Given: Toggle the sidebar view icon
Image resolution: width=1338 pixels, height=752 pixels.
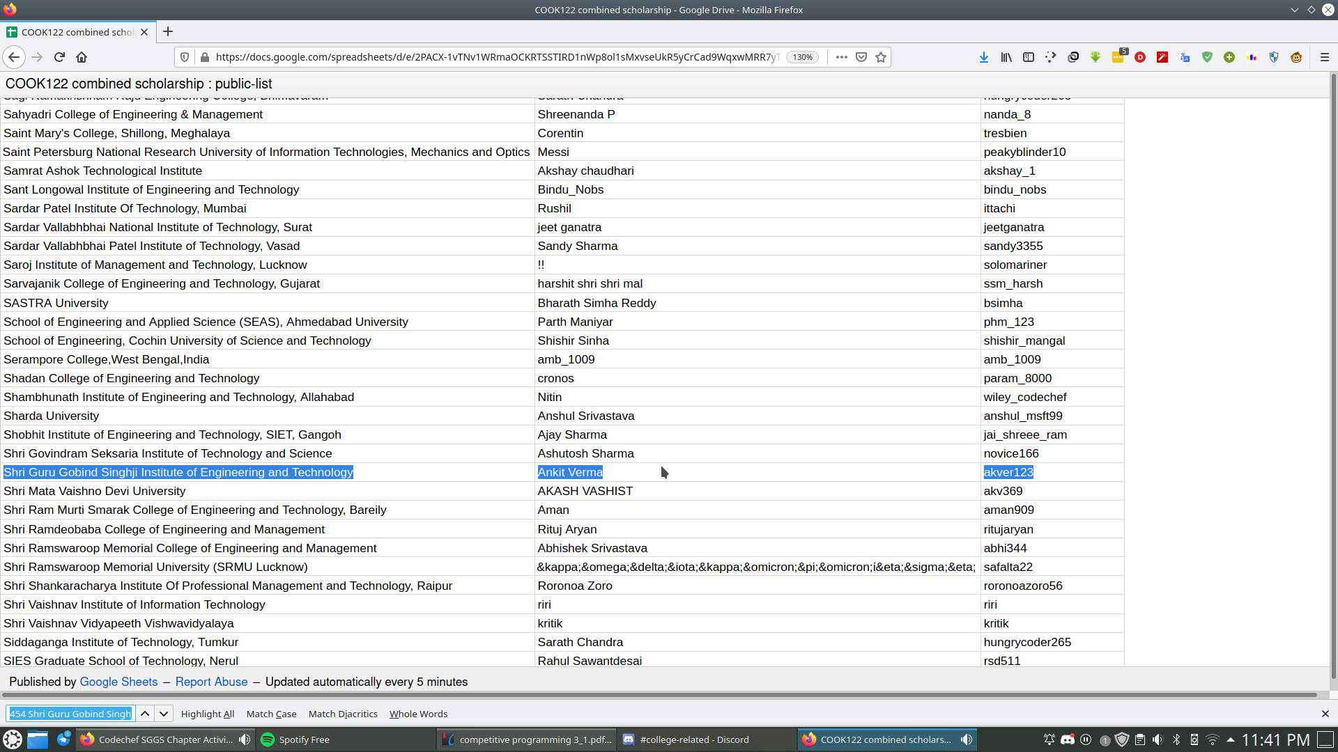Looking at the screenshot, I should tap(1029, 57).
